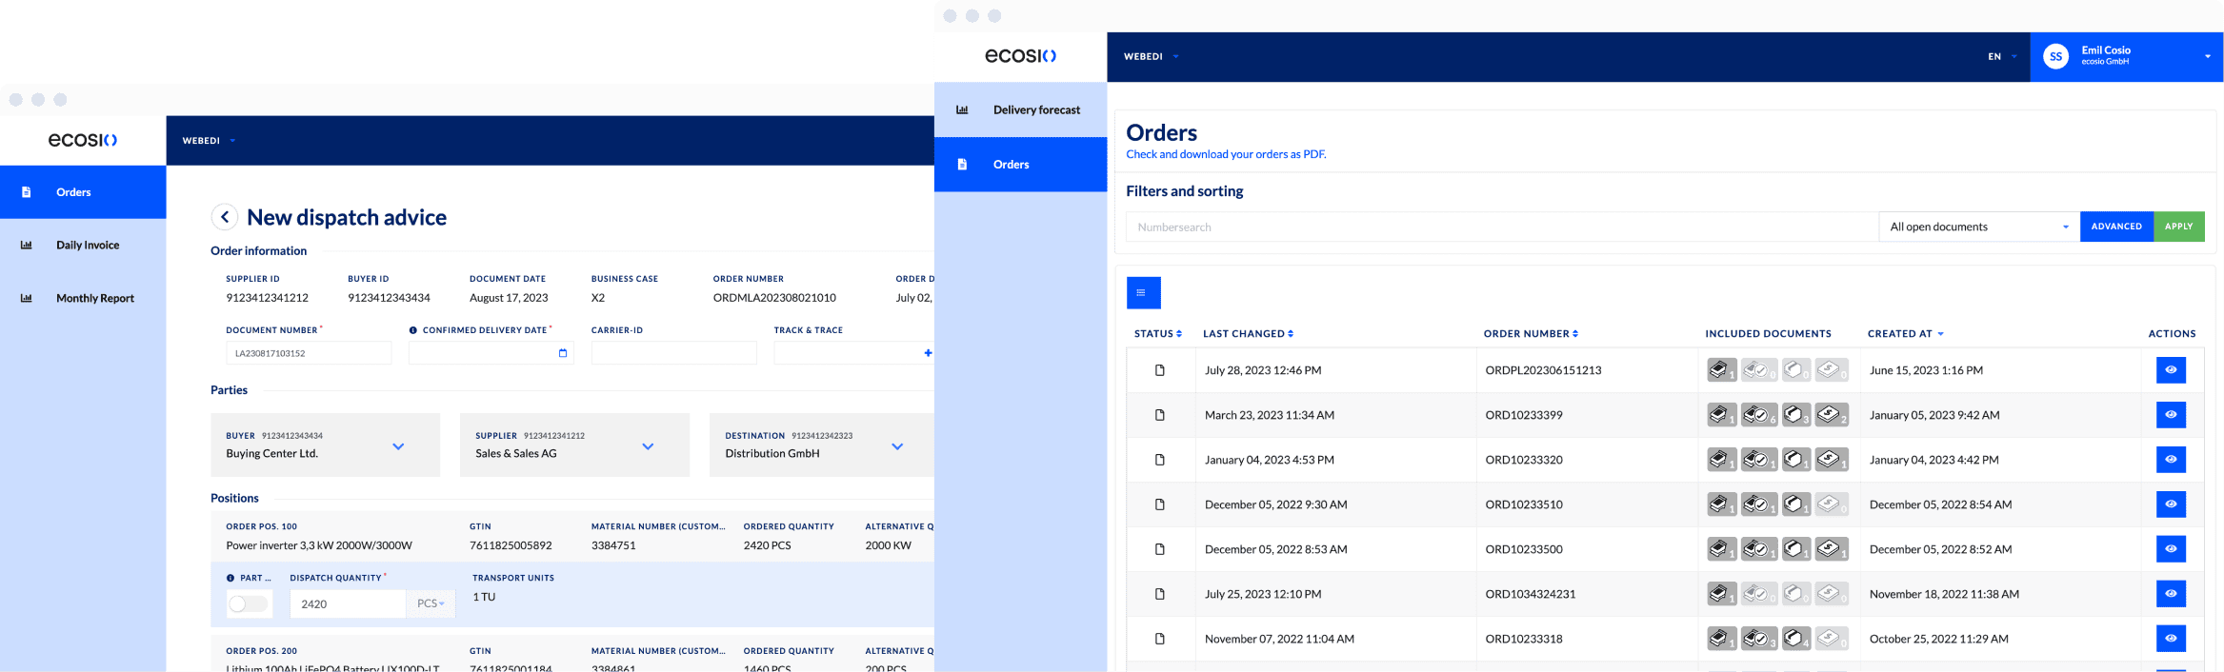Open calendar picker for confirmed delivery date
This screenshot has height=672, width=2224.
coord(562,353)
